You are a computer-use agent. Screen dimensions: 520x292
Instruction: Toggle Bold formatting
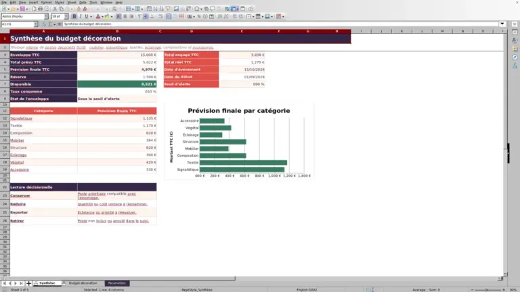(74, 16)
